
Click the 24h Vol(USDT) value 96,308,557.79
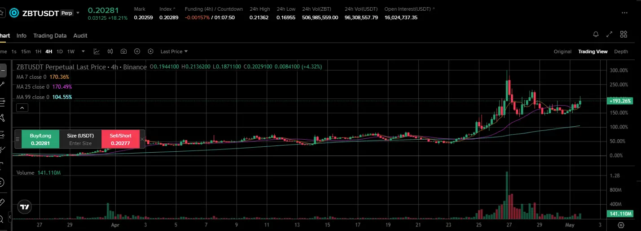point(361,17)
